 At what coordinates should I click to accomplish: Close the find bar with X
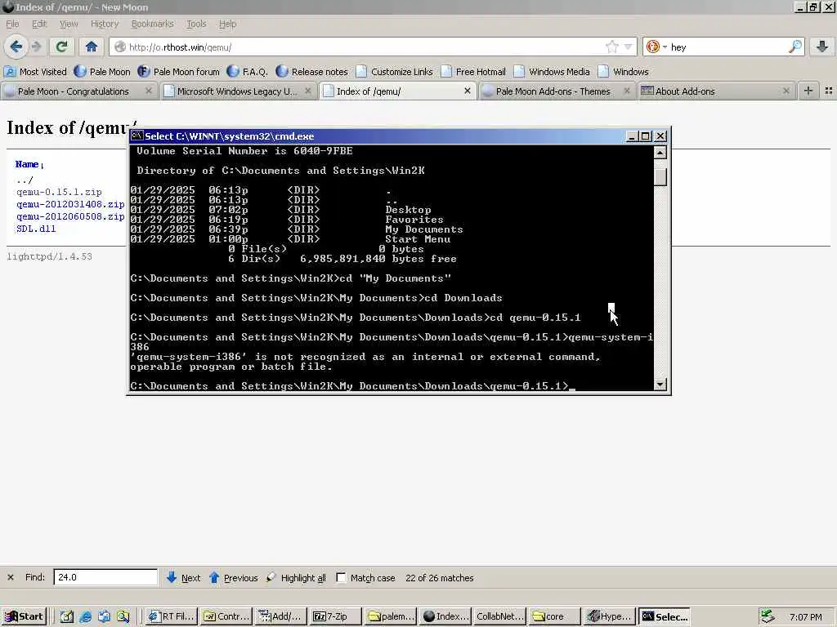tap(10, 577)
